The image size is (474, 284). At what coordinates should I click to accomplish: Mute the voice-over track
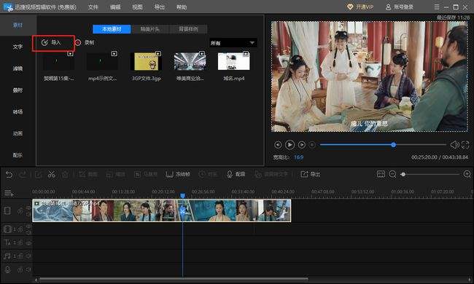(x=28, y=269)
